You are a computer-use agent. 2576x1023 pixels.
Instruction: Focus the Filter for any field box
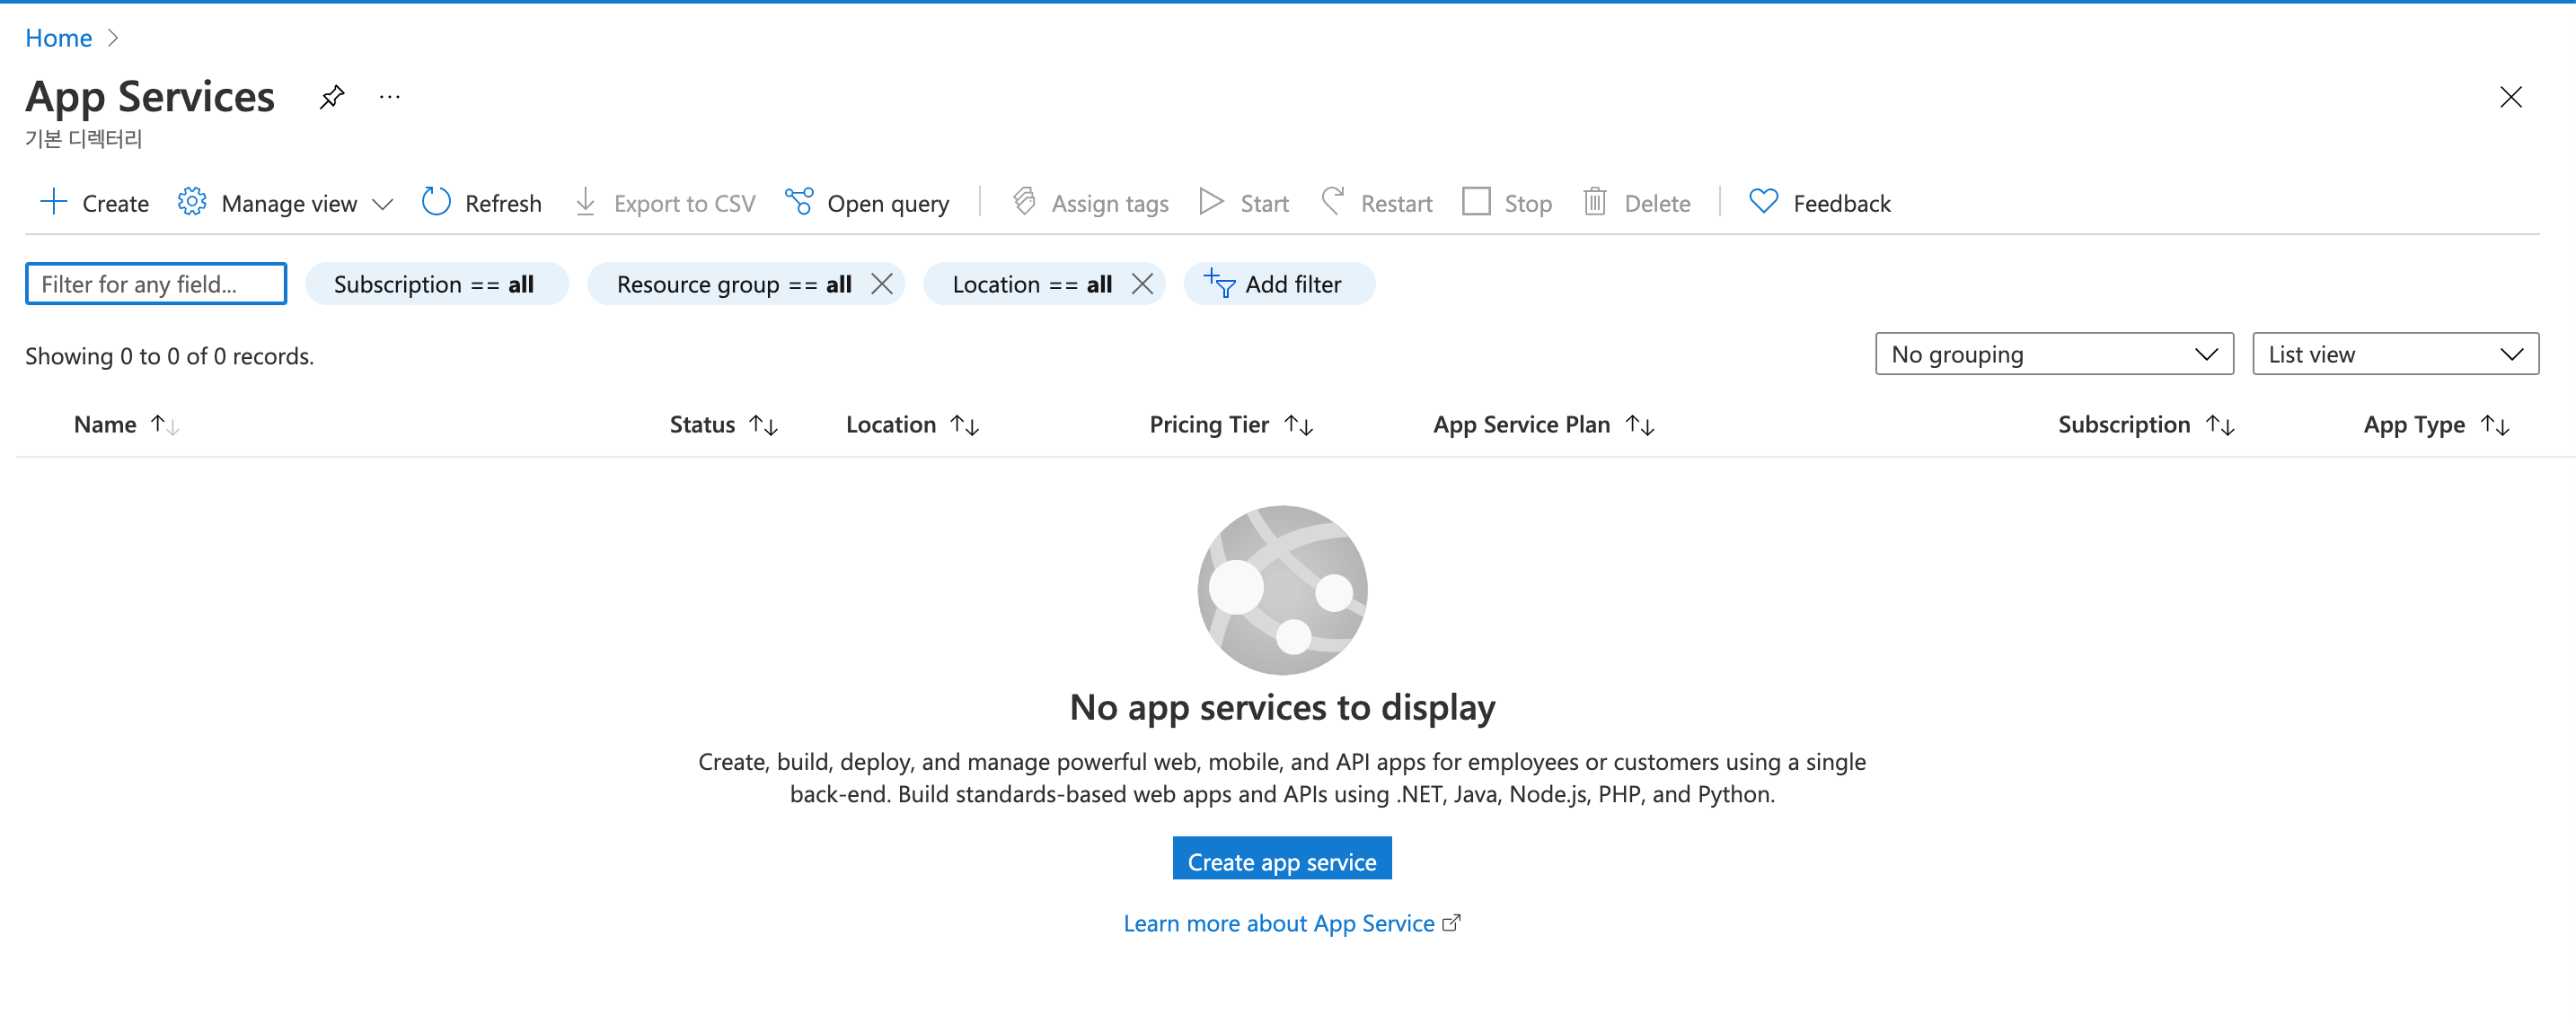tap(156, 284)
